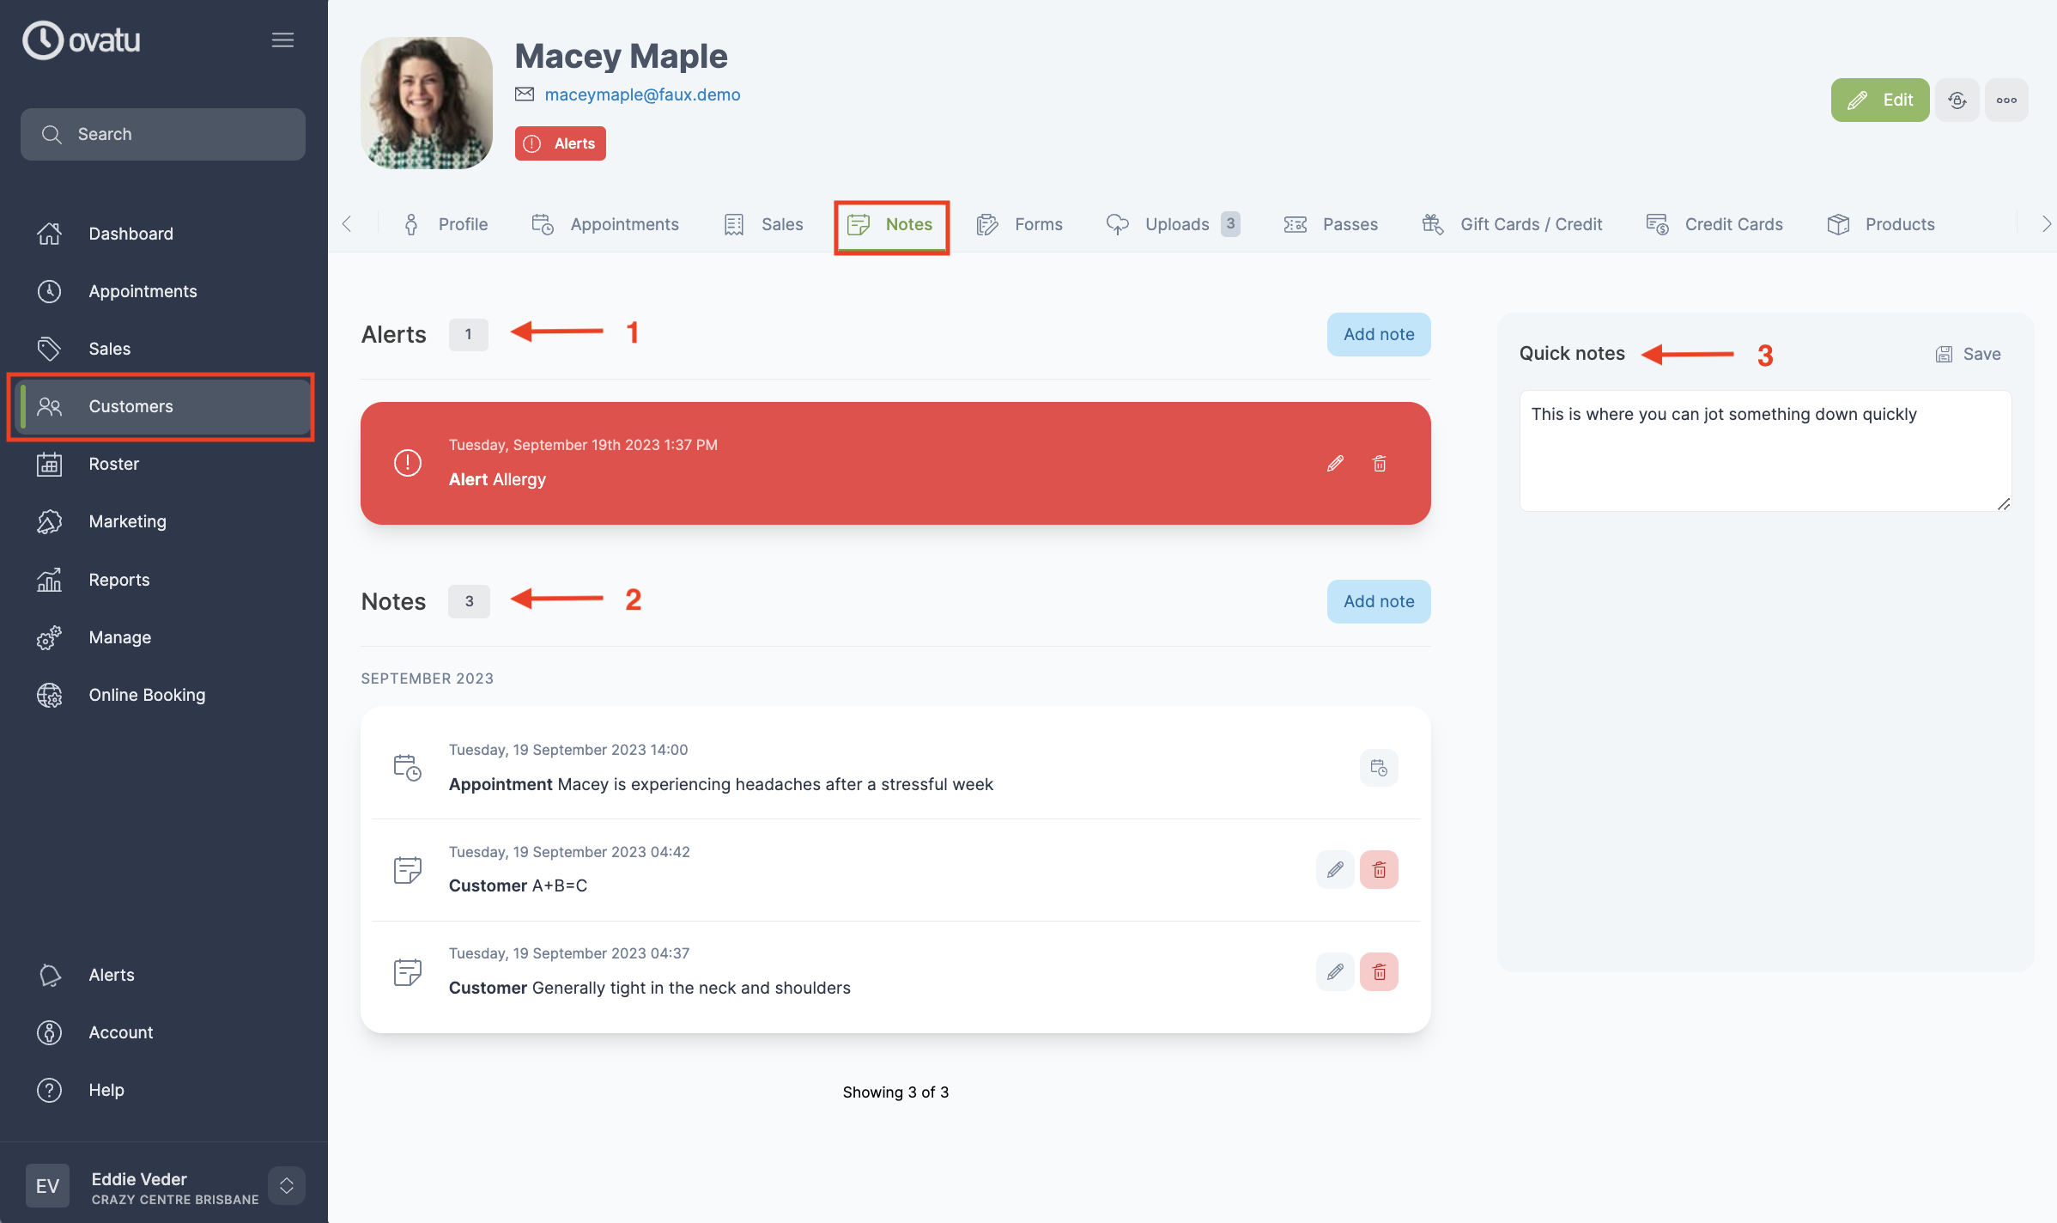This screenshot has width=2057, height=1223.
Task: Edit the Allergy alert with the pencil icon
Action: point(1335,463)
